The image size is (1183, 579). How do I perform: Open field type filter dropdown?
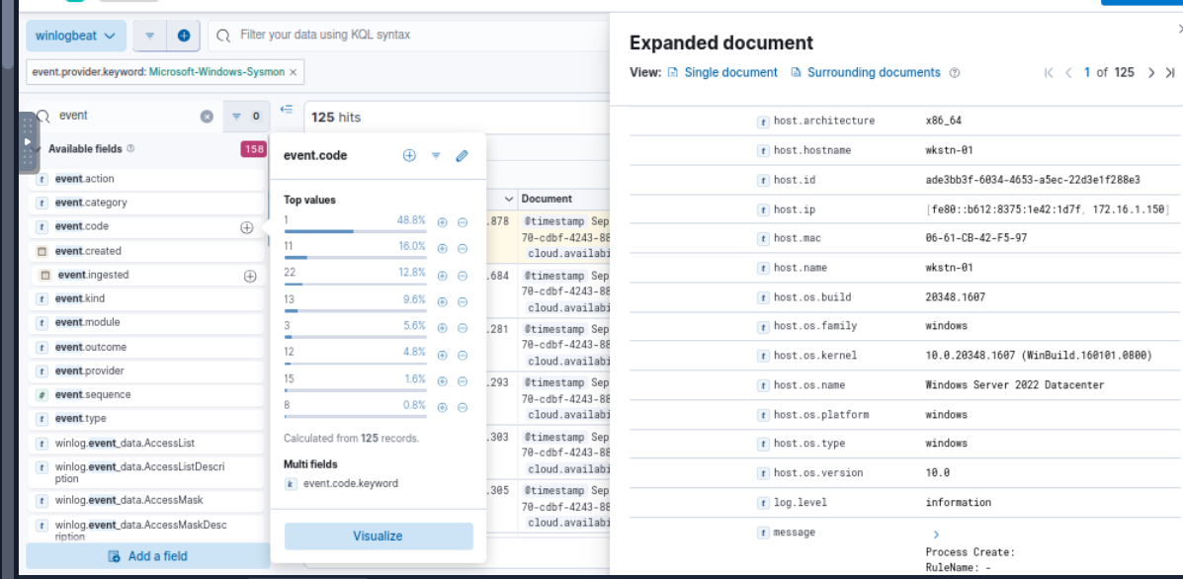pos(243,116)
